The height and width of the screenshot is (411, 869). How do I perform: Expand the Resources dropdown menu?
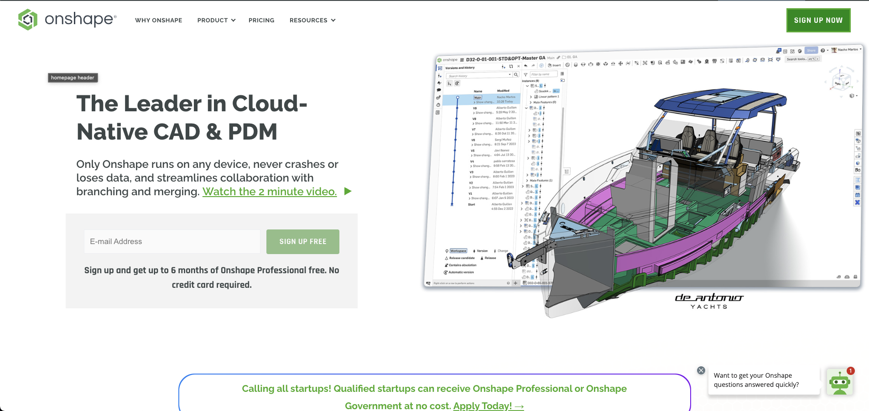(x=312, y=20)
